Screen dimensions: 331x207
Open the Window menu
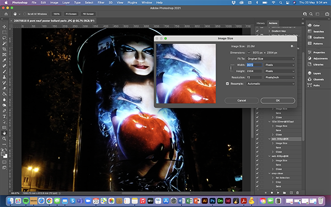pyautogui.click(x=147, y=3)
